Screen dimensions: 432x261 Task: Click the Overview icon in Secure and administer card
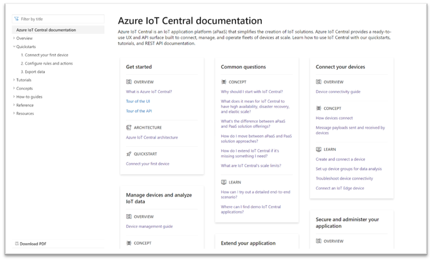[x=319, y=241]
